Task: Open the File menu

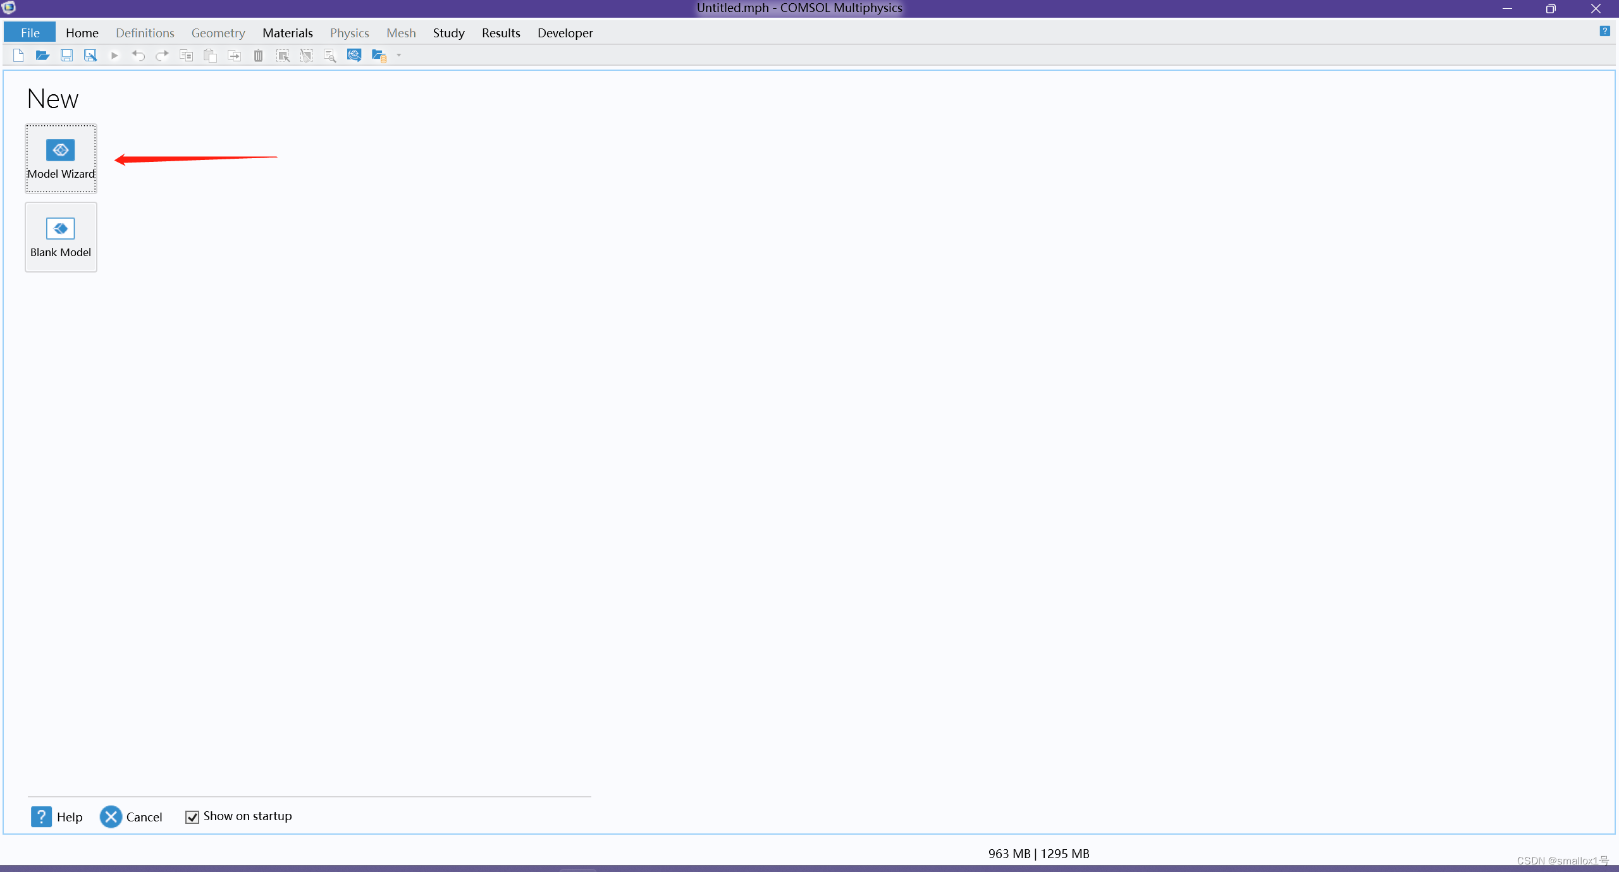Action: (30, 32)
